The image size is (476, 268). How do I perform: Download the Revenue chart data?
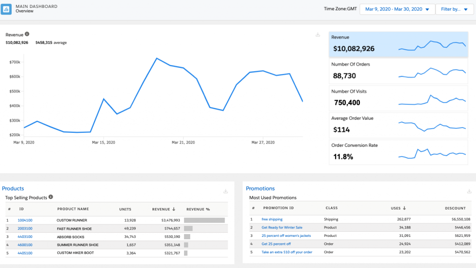(x=318, y=34)
